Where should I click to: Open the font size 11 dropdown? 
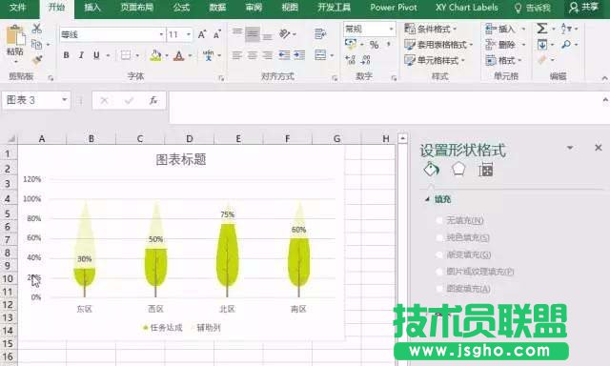(189, 34)
